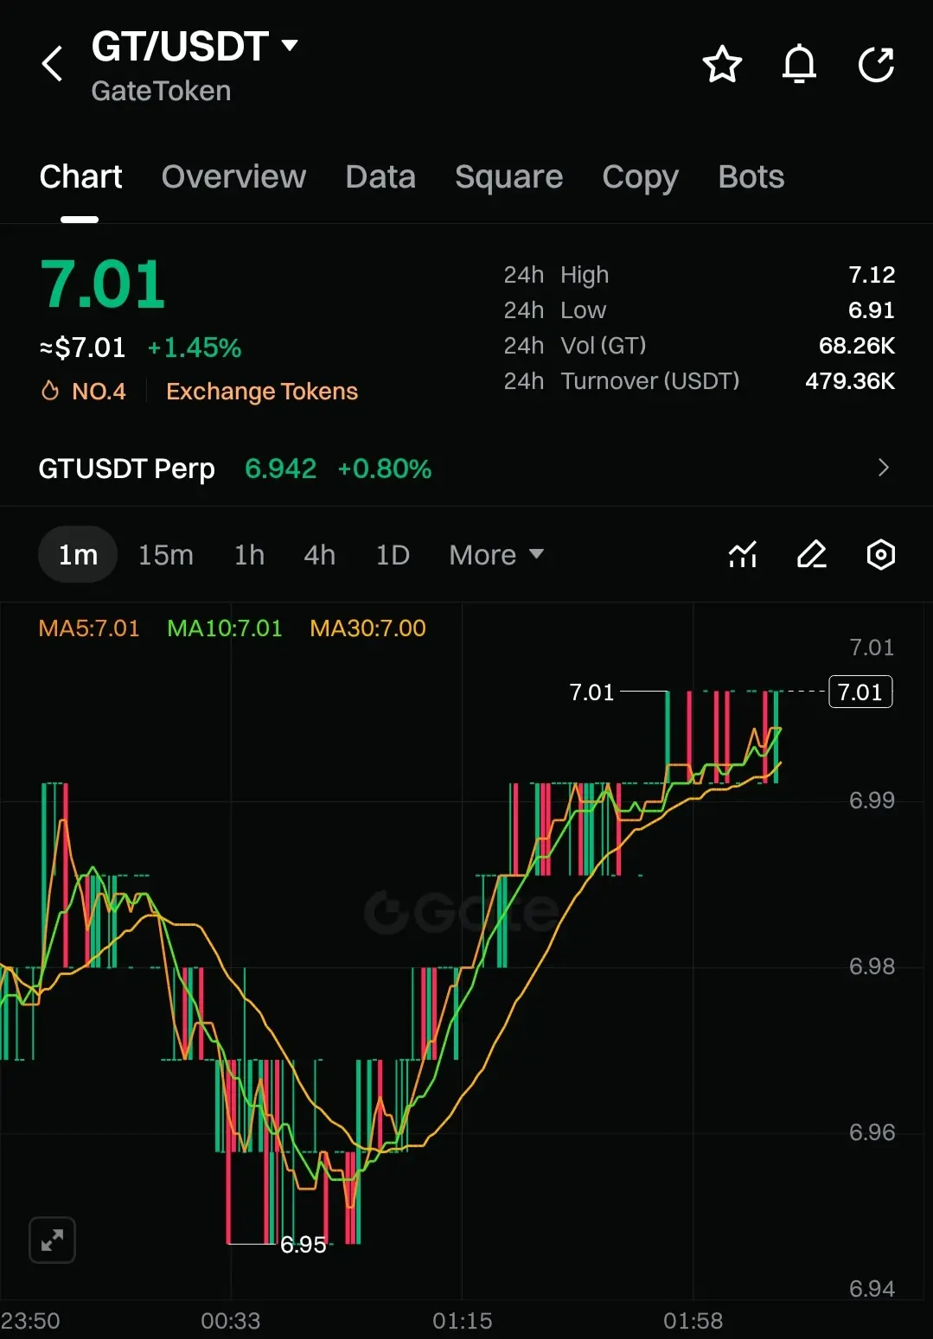Tap the 6.96 price axis label
Viewport: 933px width, 1339px height.
(x=872, y=1132)
